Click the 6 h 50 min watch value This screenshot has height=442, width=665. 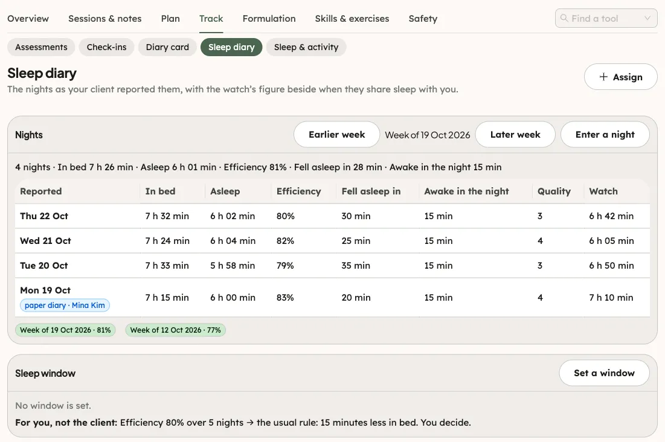tap(611, 266)
